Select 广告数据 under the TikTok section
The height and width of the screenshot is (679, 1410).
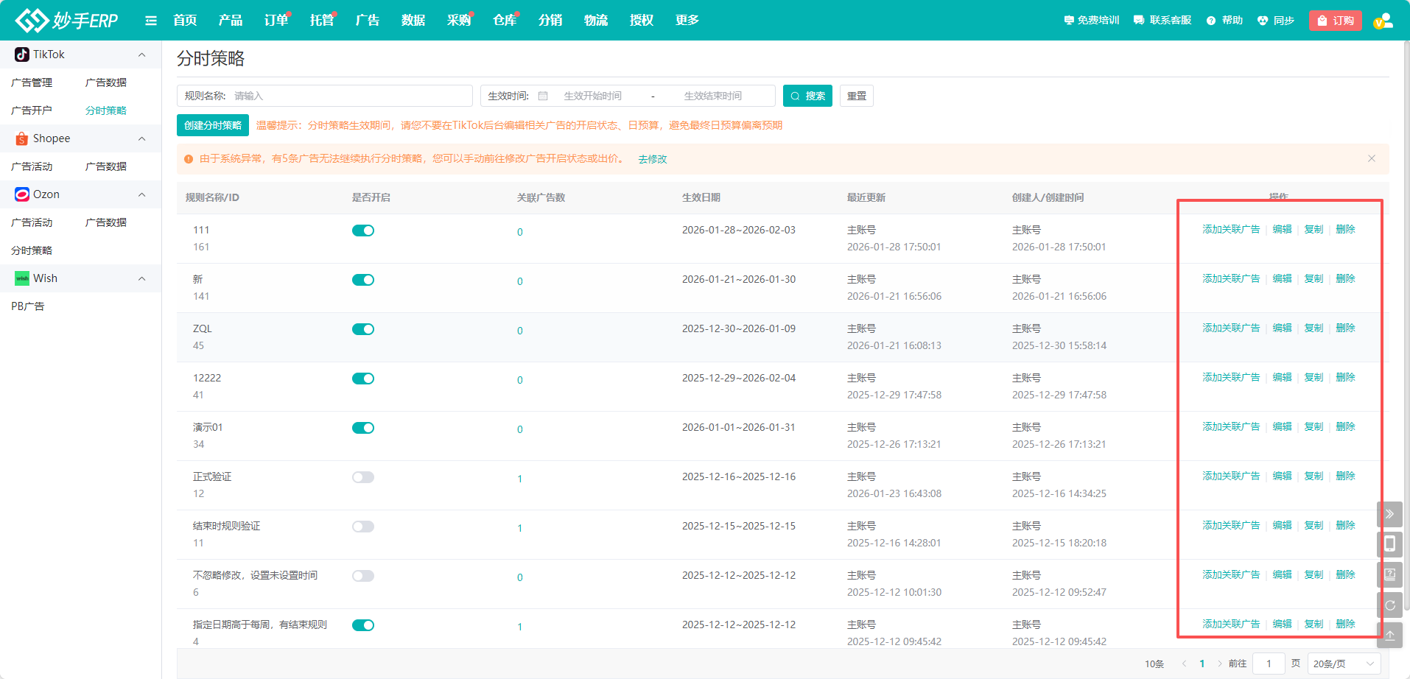pos(106,82)
